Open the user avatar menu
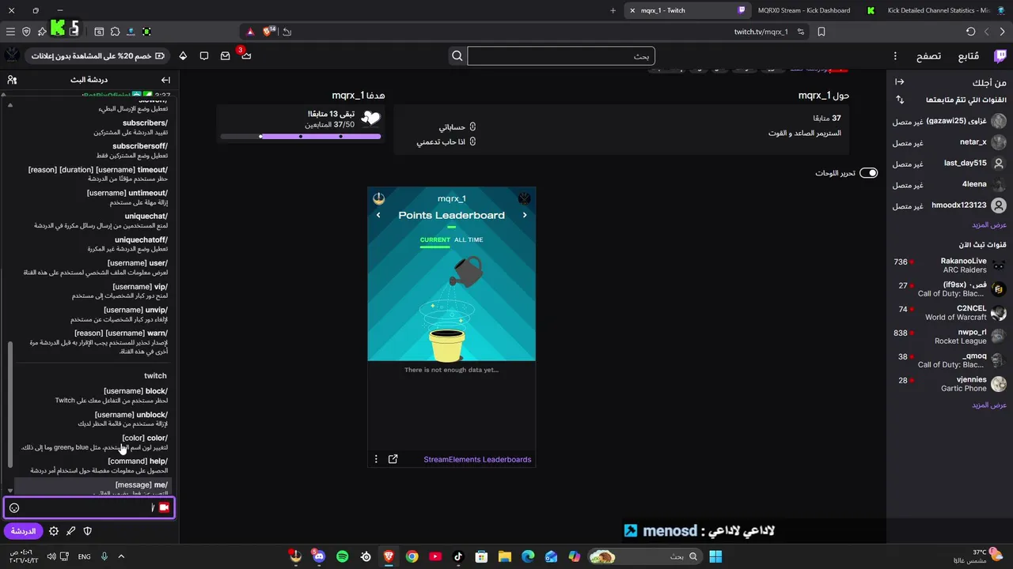 (12, 55)
